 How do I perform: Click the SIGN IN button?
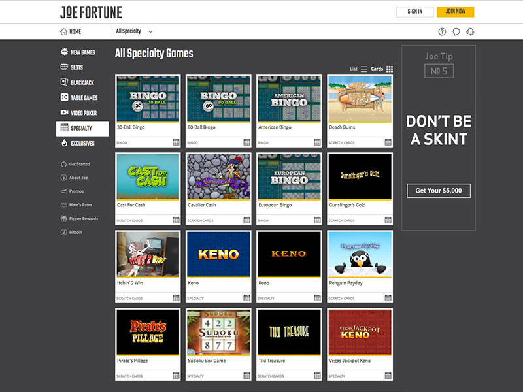414,11
